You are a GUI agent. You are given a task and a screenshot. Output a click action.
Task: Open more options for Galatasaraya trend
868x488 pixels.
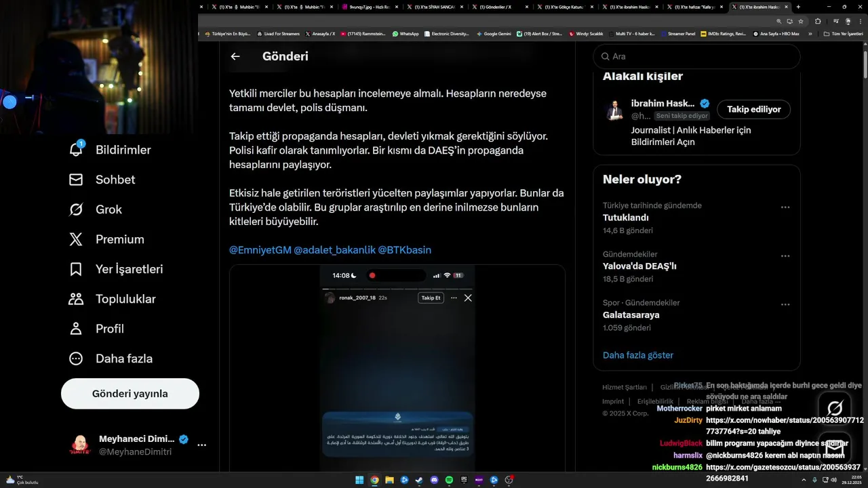tap(785, 304)
